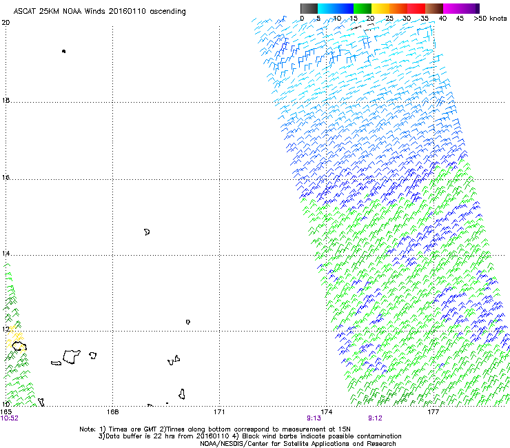Click the yellow 20-25 knots legend segment
510x448 pixels.
(380, 8)
